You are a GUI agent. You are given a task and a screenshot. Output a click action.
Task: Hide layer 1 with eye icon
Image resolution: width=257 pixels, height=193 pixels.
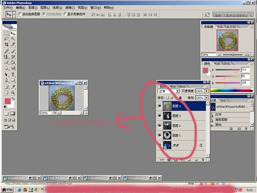pyautogui.click(x=159, y=135)
